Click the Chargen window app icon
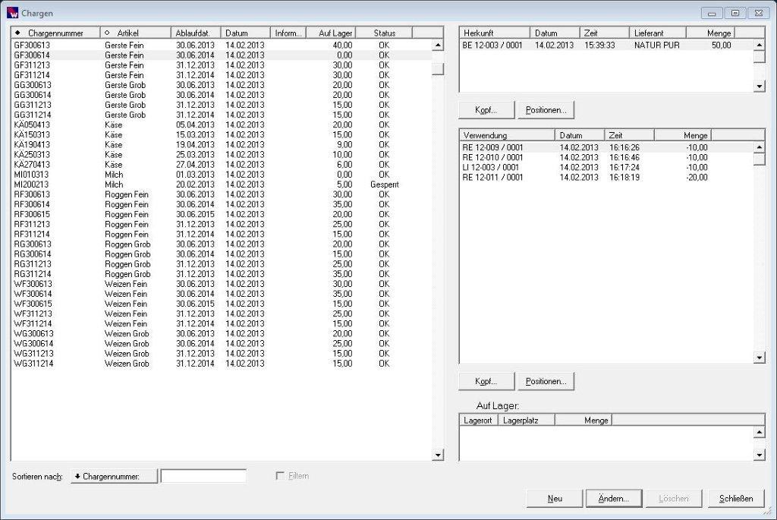The width and height of the screenshot is (777, 520). (x=13, y=13)
